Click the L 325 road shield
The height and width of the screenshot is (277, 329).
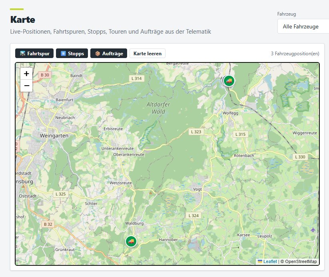pos(60,194)
